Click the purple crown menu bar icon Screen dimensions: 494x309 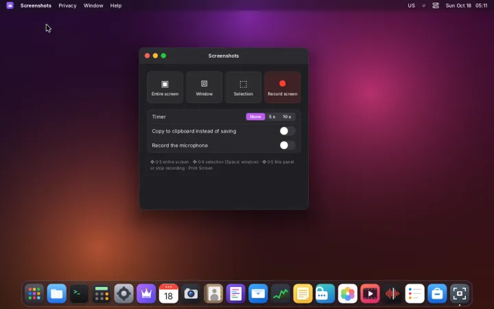click(x=10, y=5)
